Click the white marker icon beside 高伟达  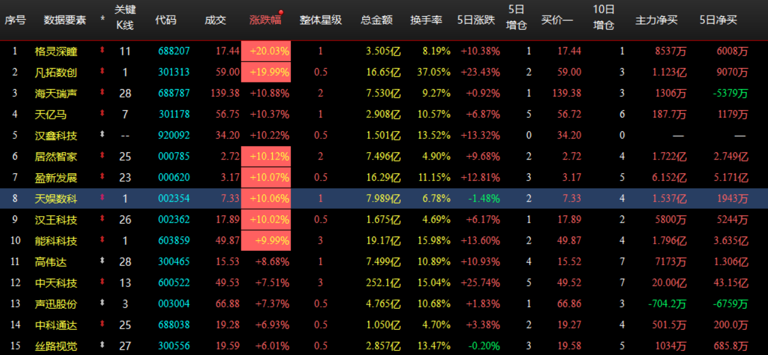click(102, 261)
